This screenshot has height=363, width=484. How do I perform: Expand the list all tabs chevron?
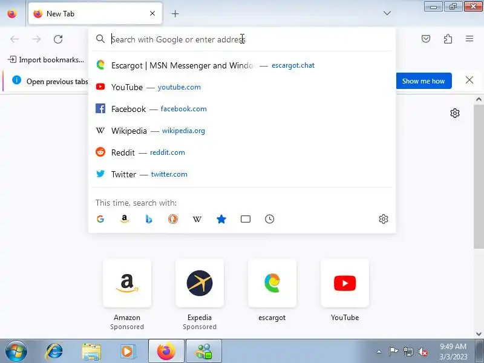[387, 13]
